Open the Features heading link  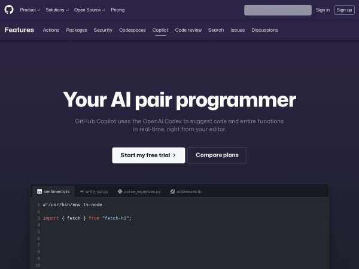(19, 30)
